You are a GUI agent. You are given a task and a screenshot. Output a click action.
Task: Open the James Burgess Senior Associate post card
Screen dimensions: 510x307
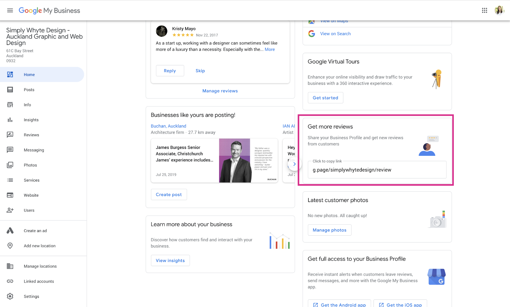click(214, 160)
